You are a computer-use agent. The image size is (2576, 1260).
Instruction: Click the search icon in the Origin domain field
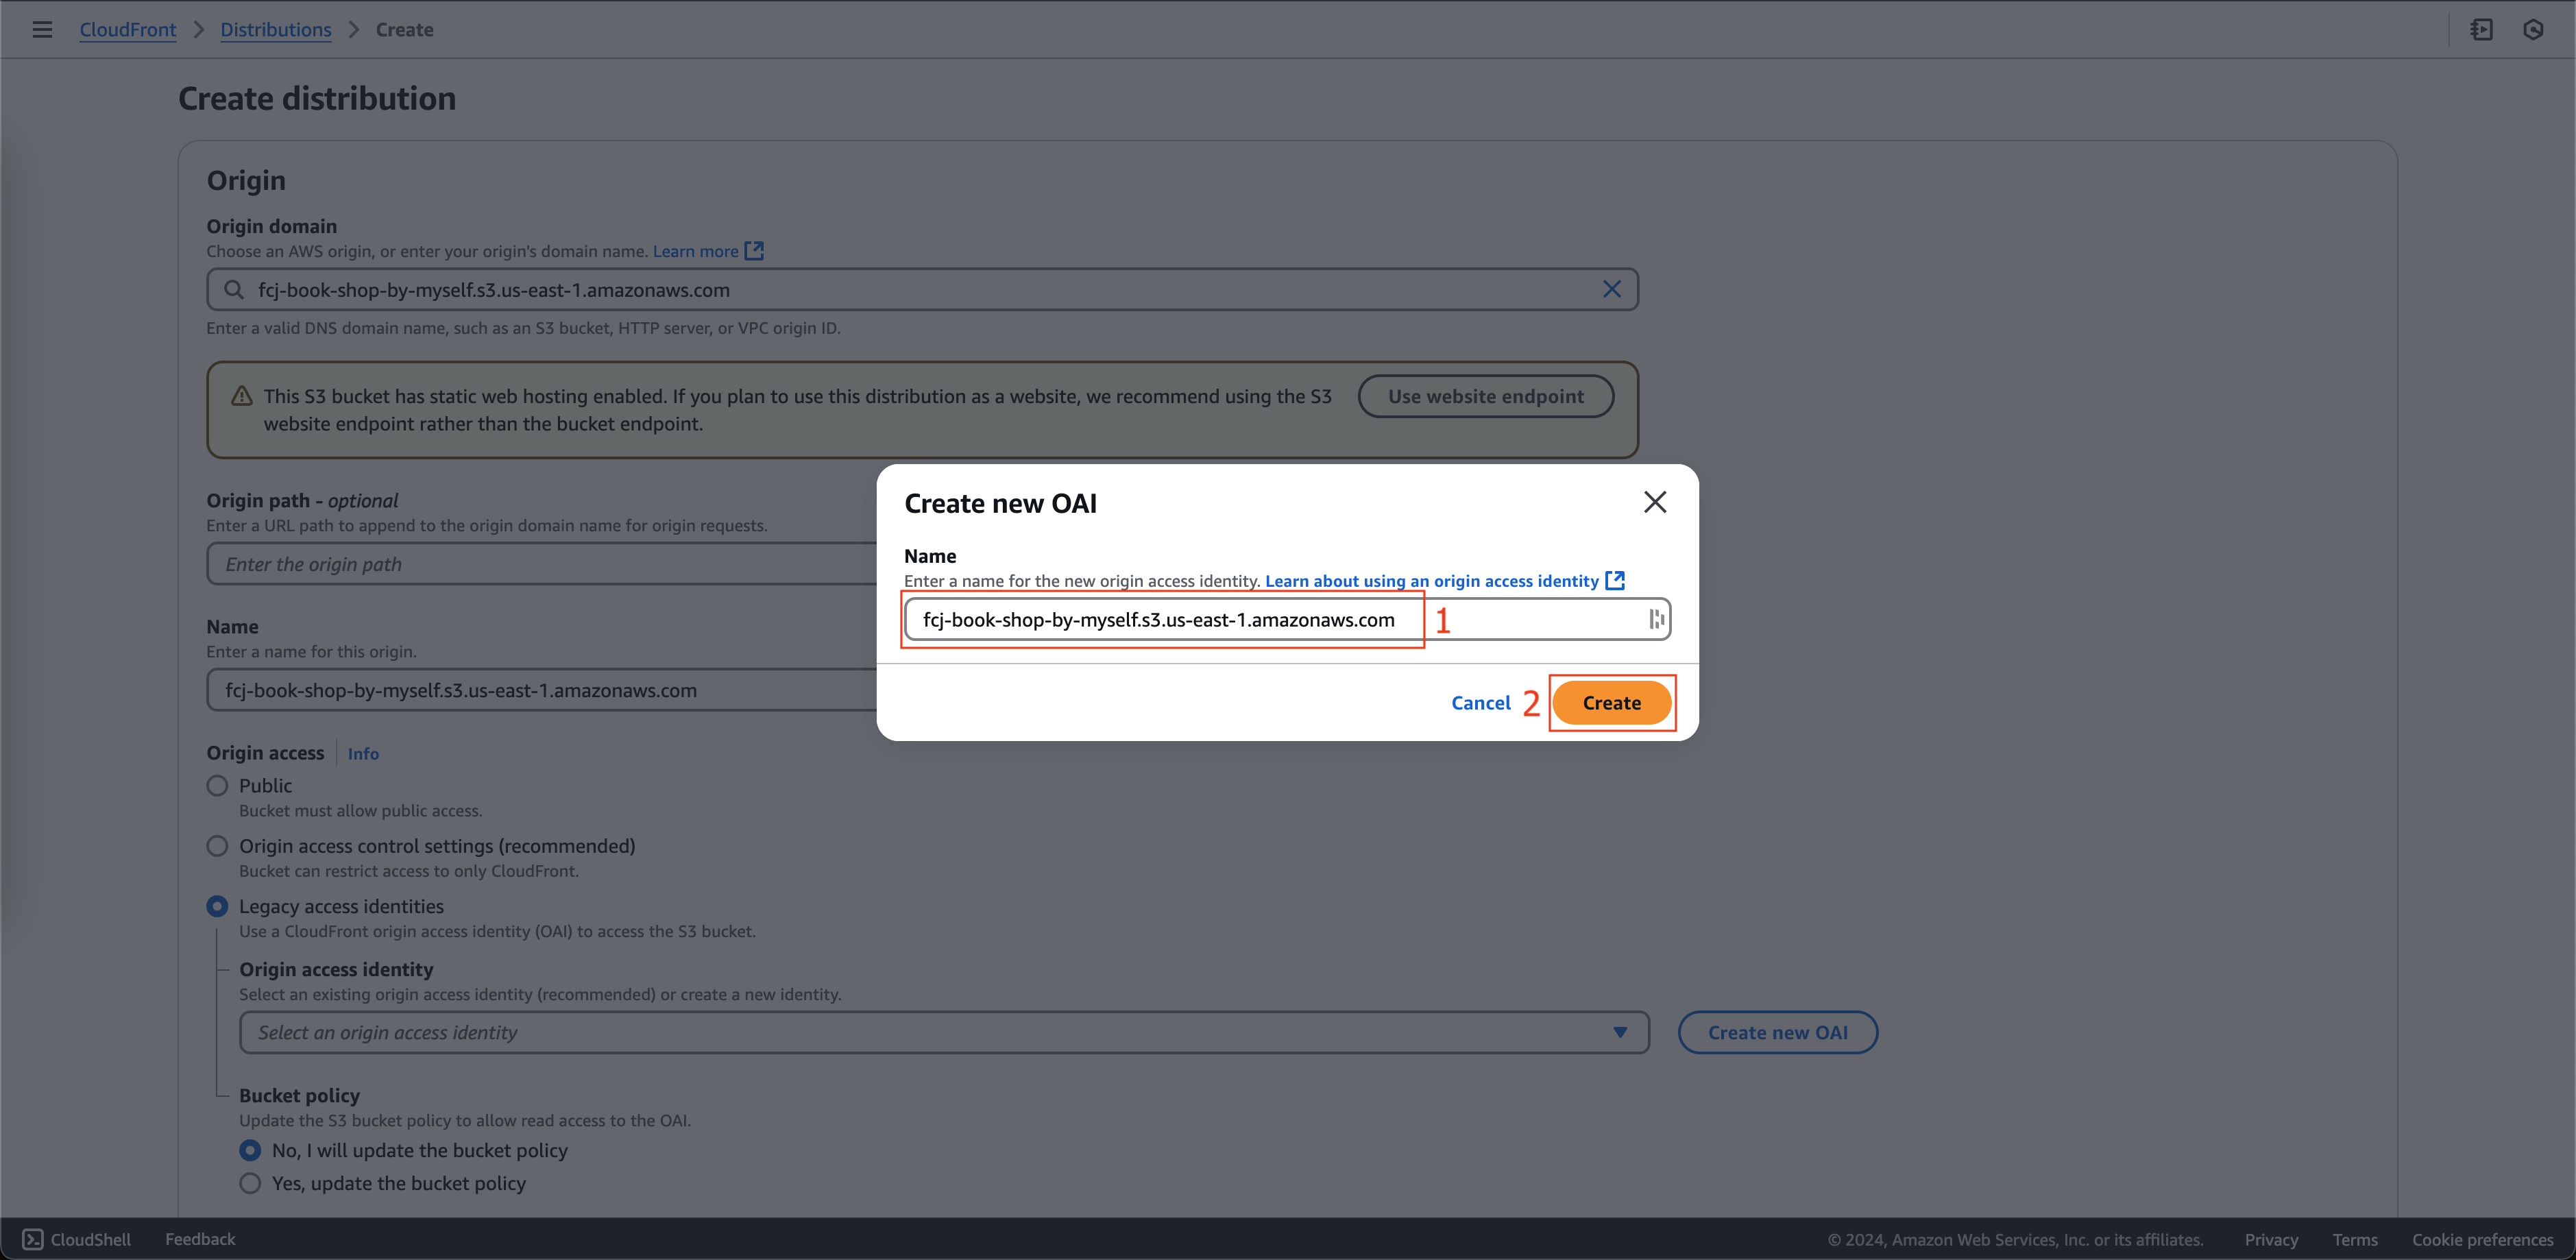234,290
